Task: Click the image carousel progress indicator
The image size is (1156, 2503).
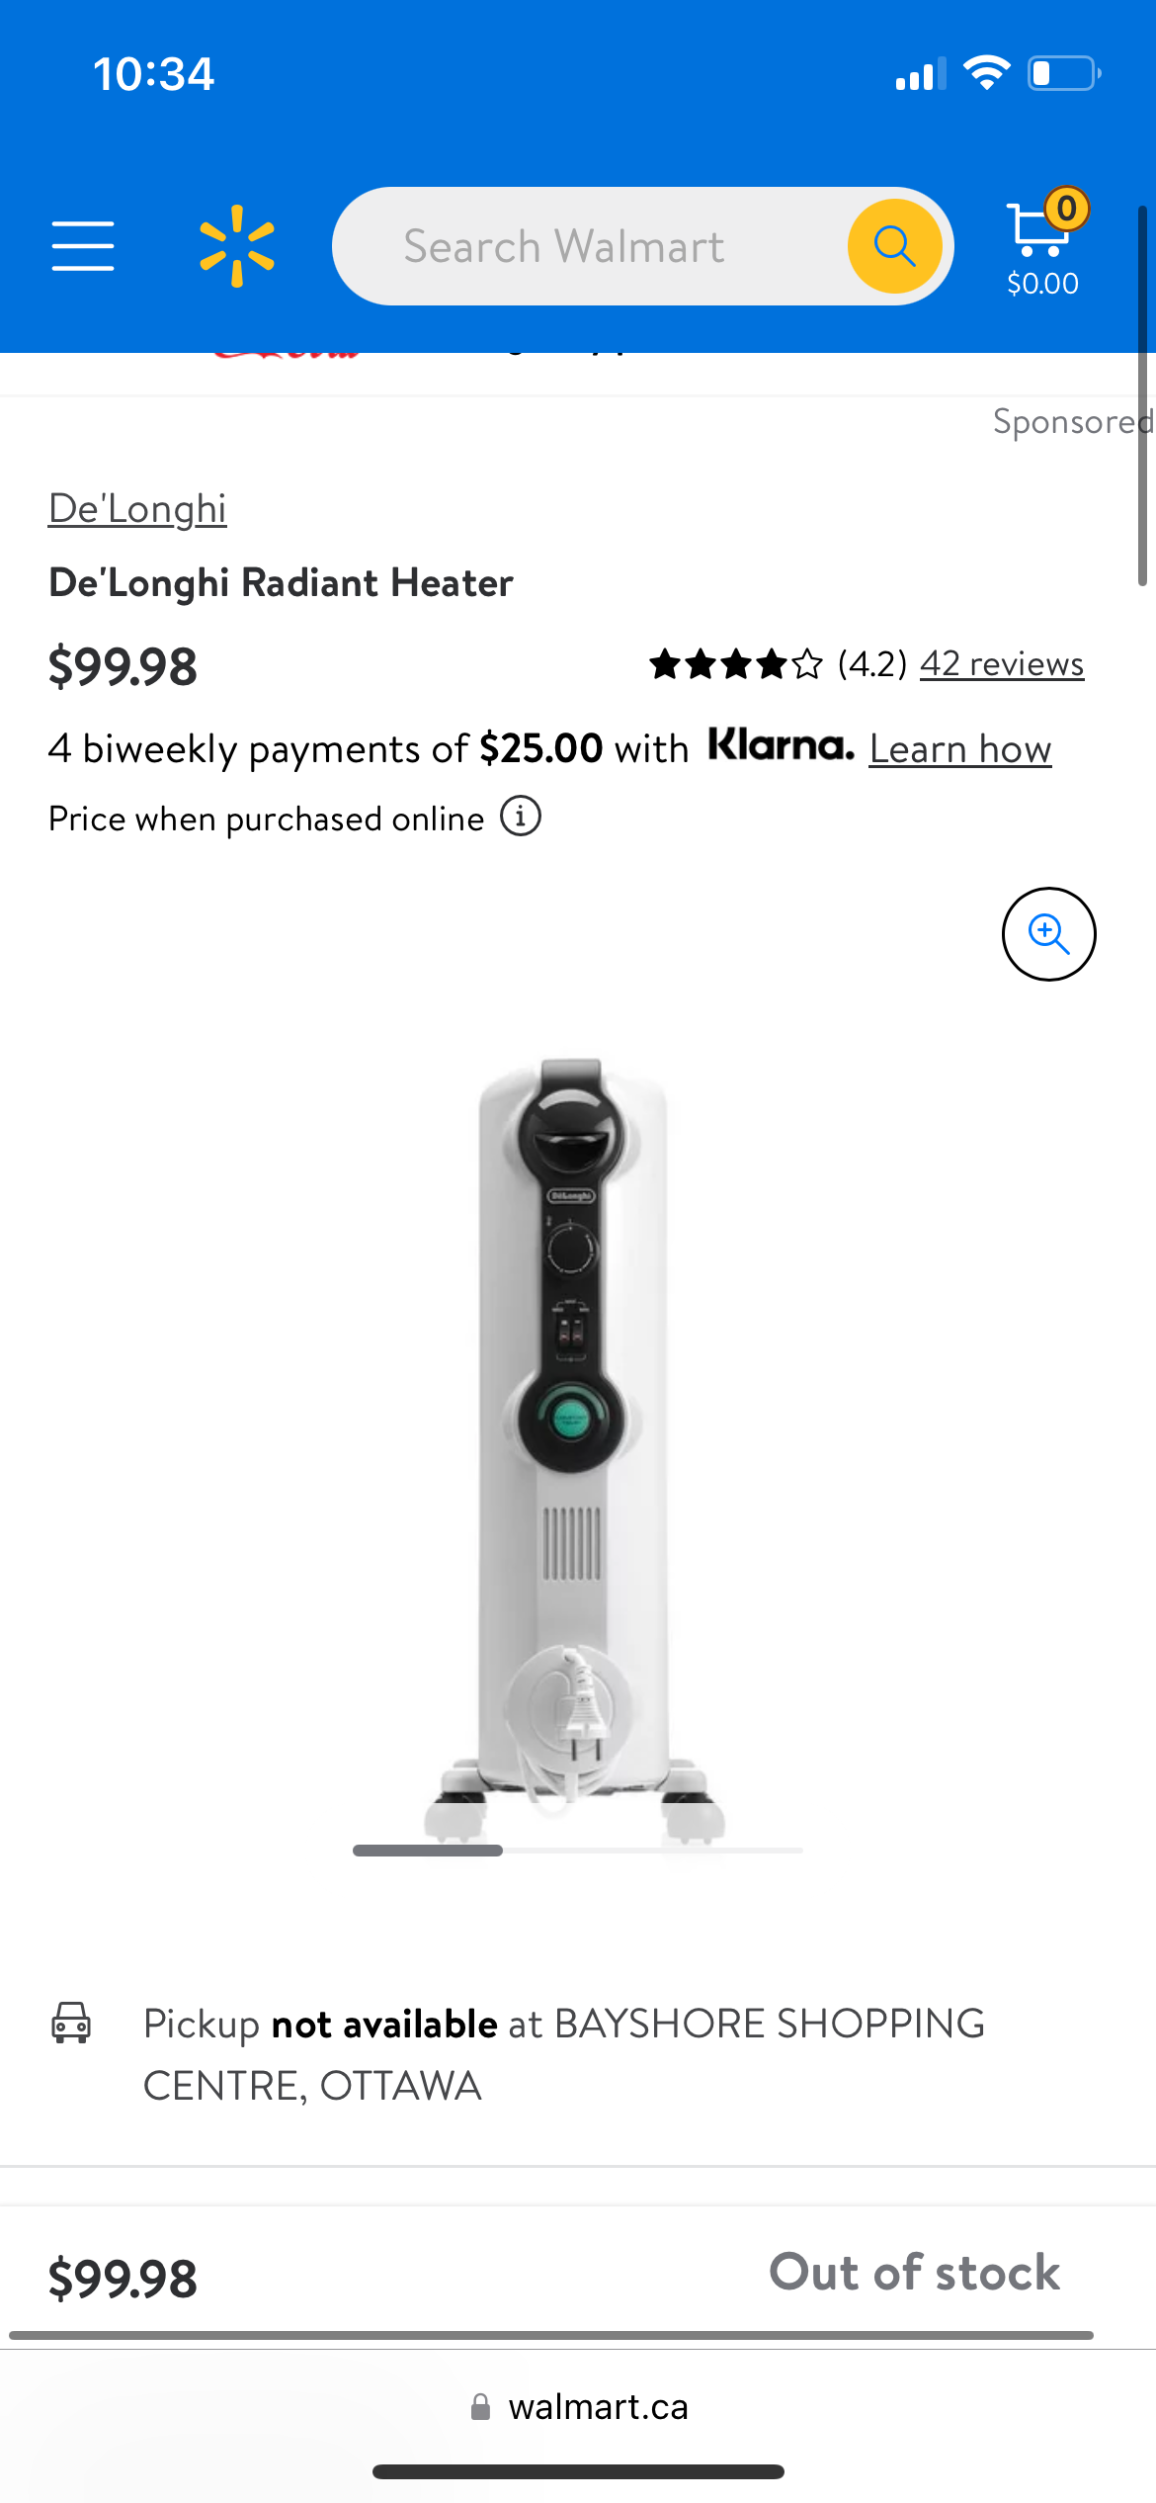Action: click(x=578, y=1851)
